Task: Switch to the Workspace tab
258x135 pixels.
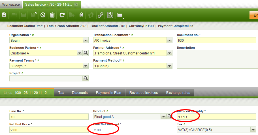Action: (11, 5)
